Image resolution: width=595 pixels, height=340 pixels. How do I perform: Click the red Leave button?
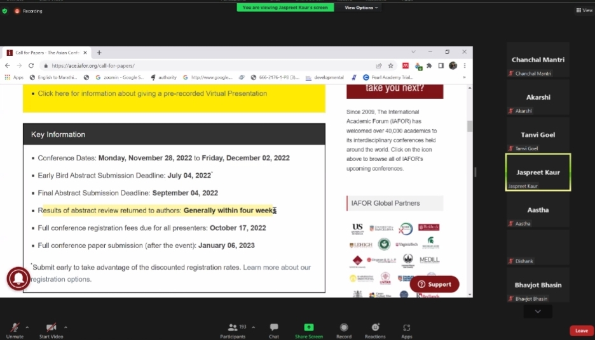click(x=581, y=330)
